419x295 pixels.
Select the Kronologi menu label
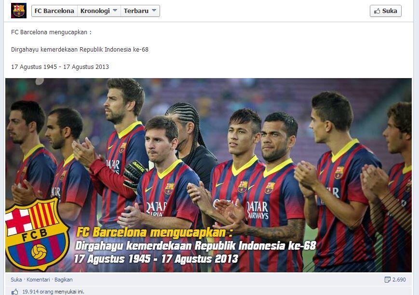(95, 11)
